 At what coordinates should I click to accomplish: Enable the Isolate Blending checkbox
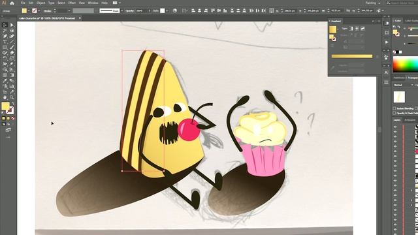[x=394, y=108]
